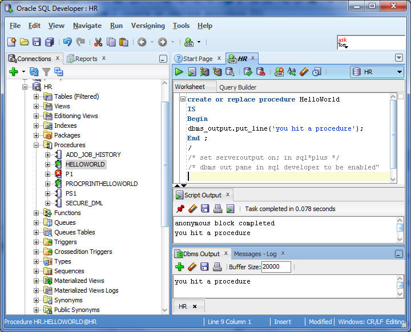
Task: Click the Undo arrow icon
Action: pos(67,42)
